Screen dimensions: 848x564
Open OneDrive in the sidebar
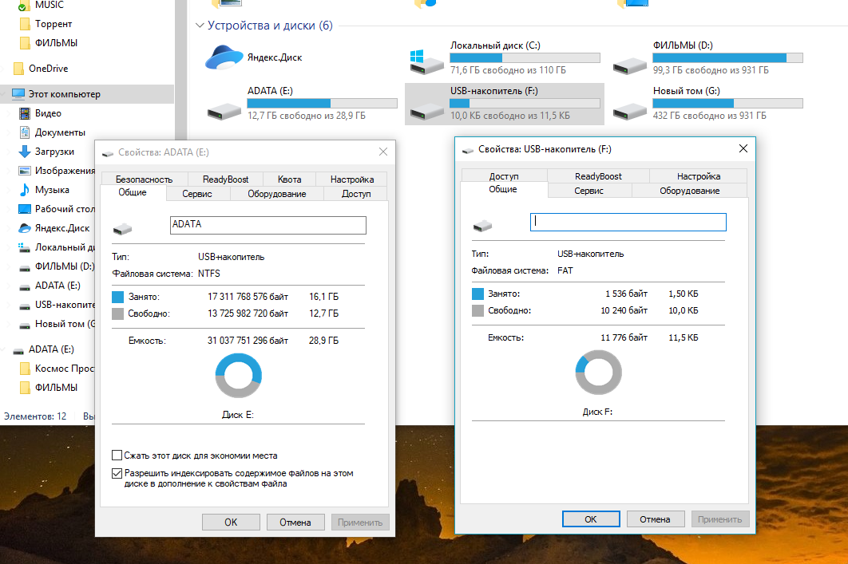48,69
